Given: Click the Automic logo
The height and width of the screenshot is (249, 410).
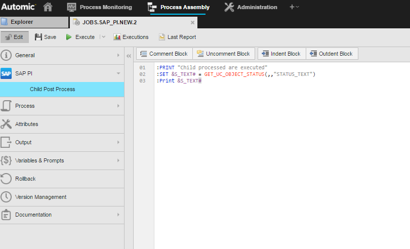Looking at the screenshot, I should pyautogui.click(x=18, y=7).
